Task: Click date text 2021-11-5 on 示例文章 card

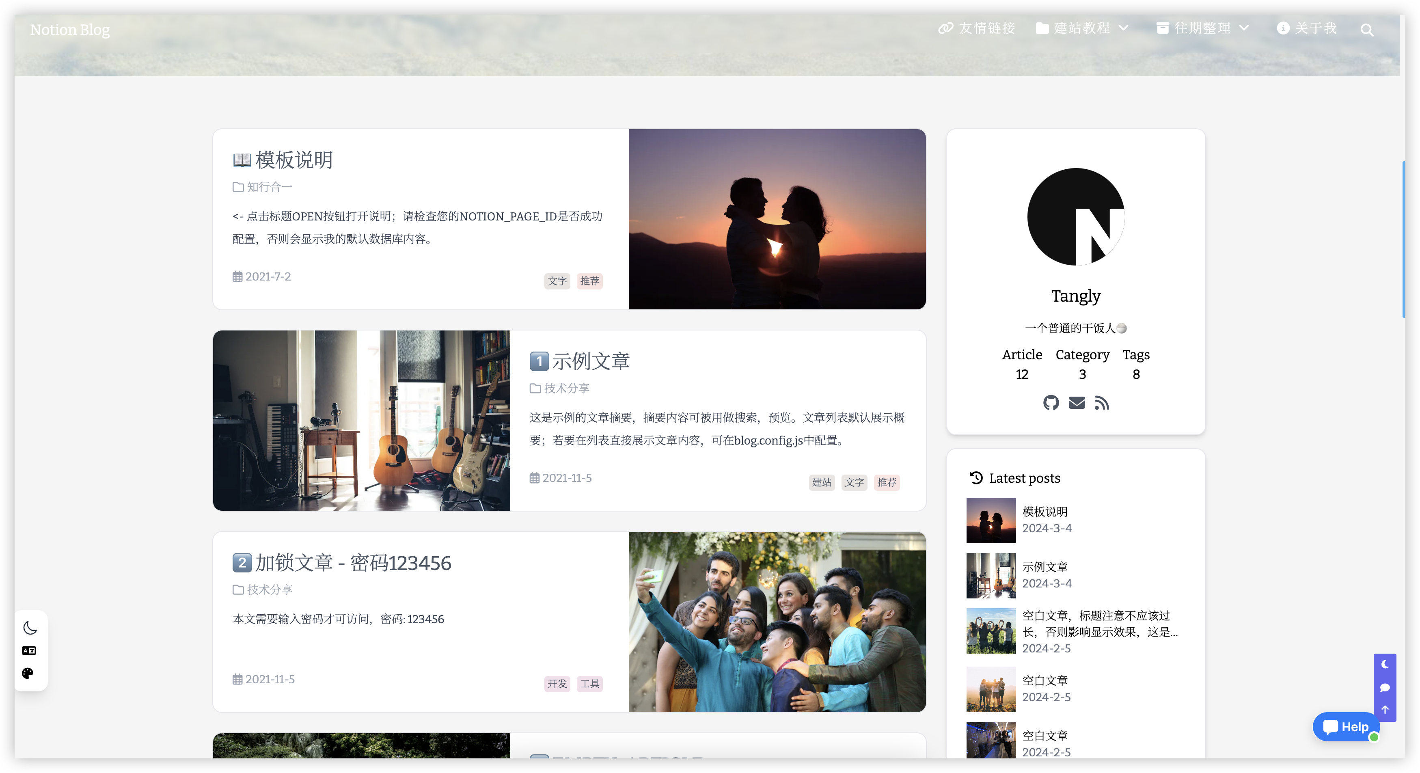Action: tap(567, 478)
